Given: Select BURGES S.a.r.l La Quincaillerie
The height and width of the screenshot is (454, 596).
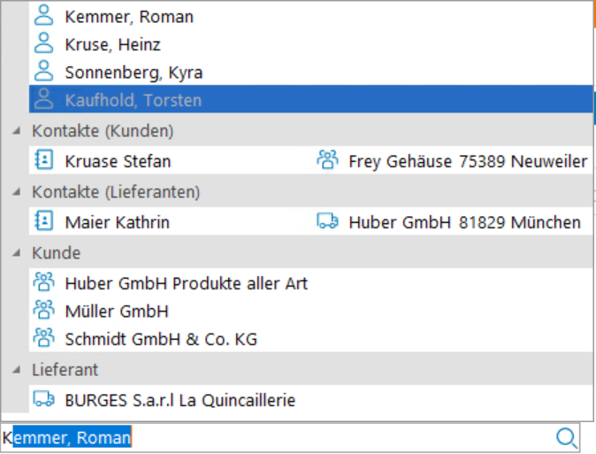Looking at the screenshot, I should point(180,400).
